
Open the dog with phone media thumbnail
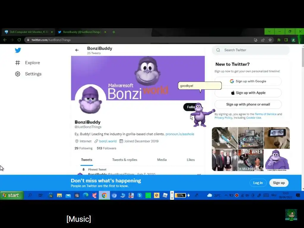point(277,138)
